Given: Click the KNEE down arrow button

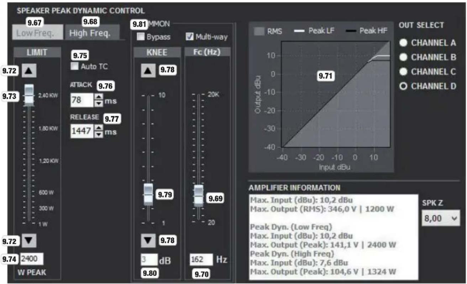Looking at the screenshot, I should coord(149,241).
